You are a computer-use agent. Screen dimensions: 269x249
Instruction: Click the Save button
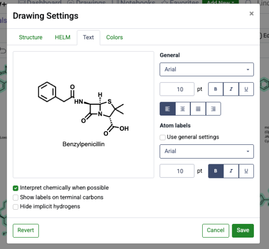click(x=243, y=231)
